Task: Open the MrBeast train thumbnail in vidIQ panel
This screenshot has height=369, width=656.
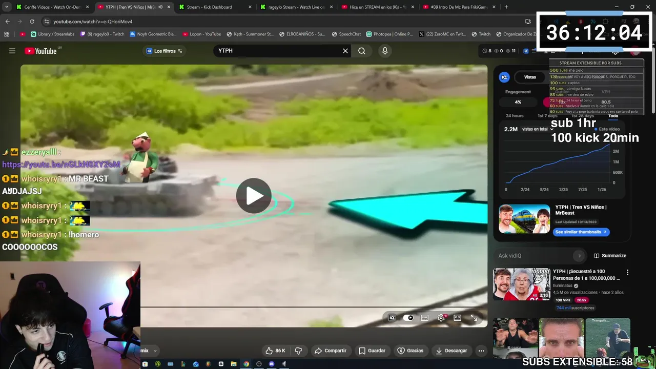Action: [524, 219]
